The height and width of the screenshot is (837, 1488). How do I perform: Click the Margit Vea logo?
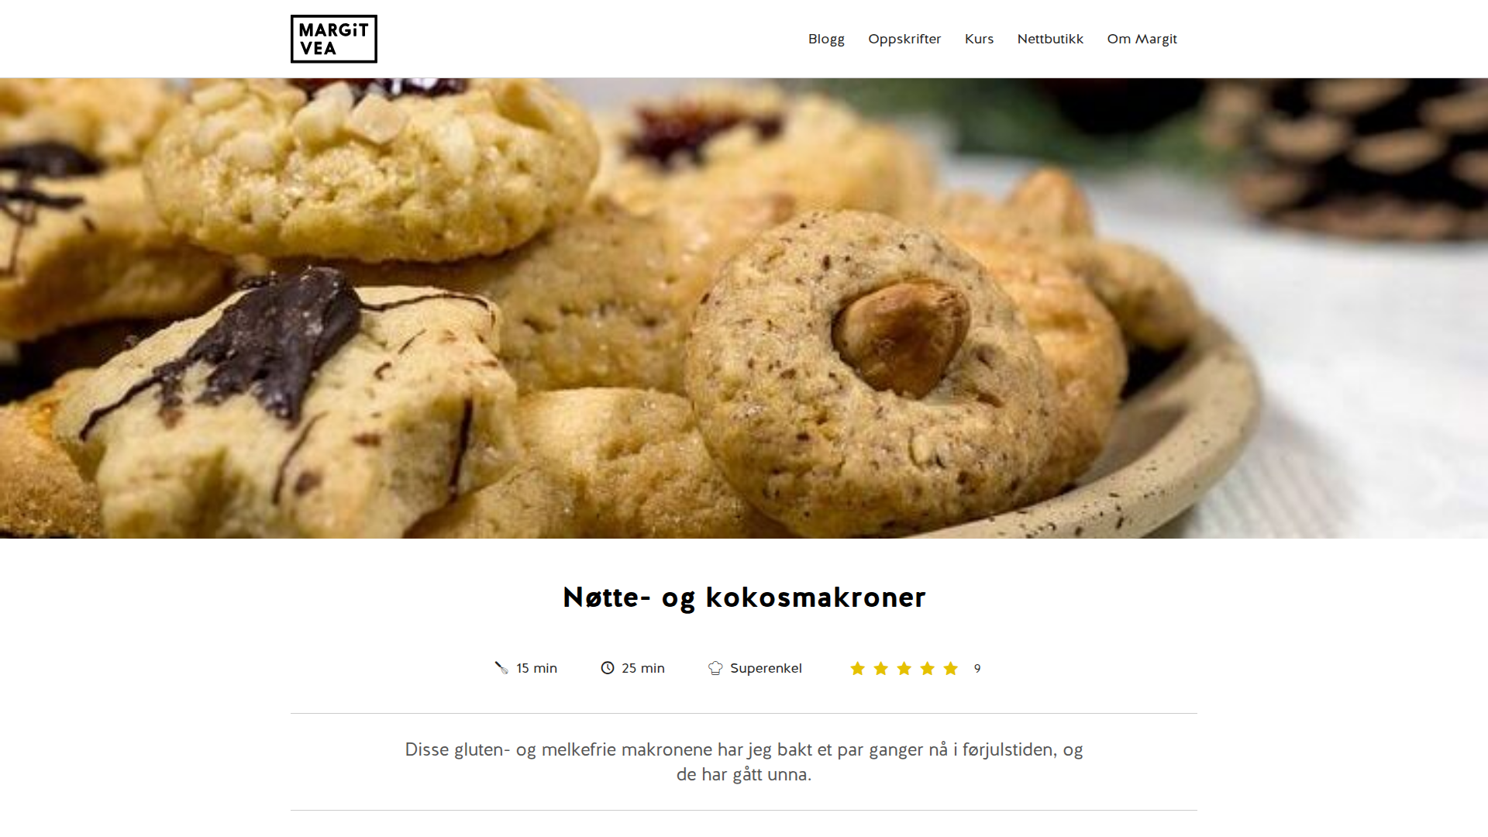333,39
